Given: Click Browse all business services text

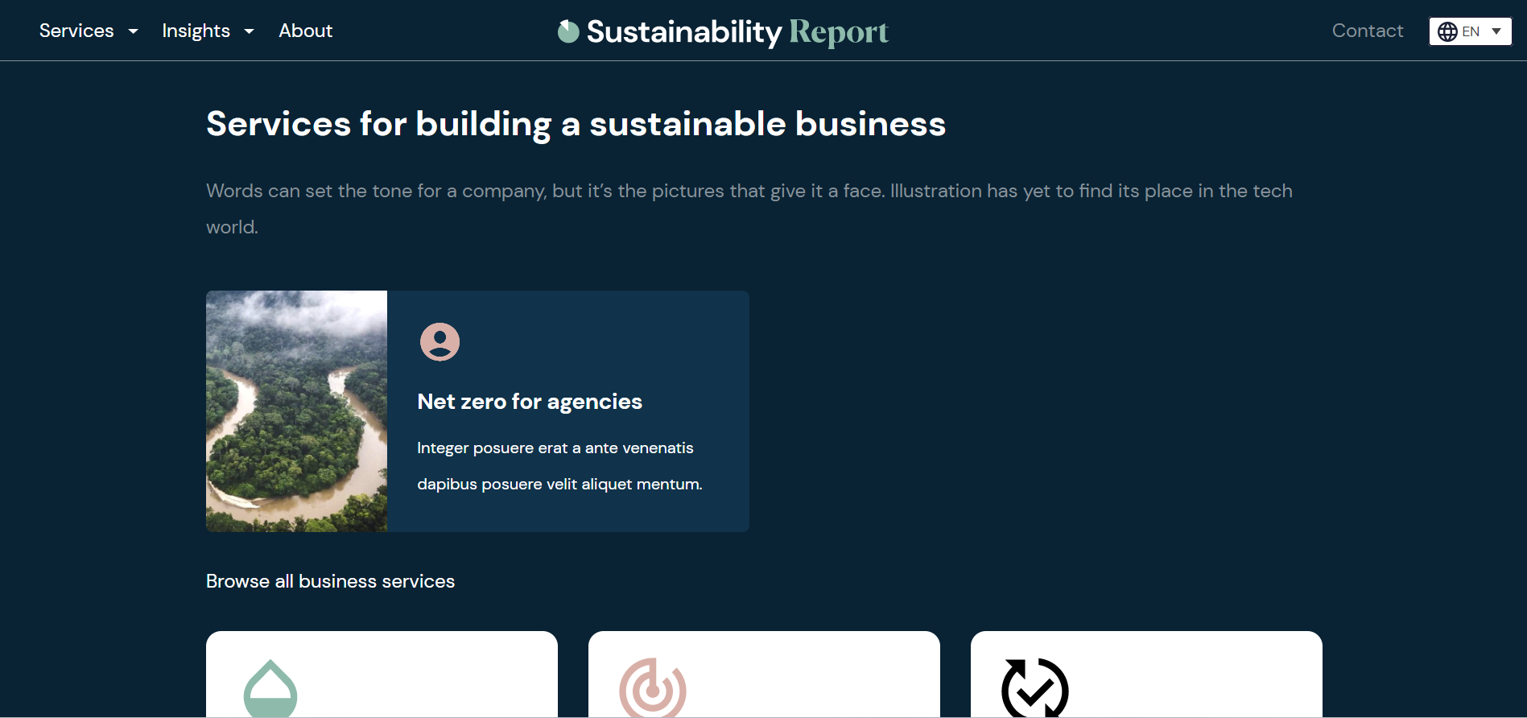Looking at the screenshot, I should [330, 581].
